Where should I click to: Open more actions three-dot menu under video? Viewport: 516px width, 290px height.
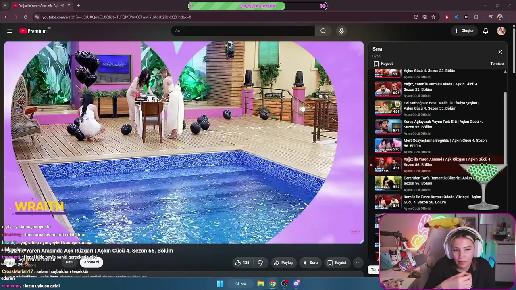[358, 263]
